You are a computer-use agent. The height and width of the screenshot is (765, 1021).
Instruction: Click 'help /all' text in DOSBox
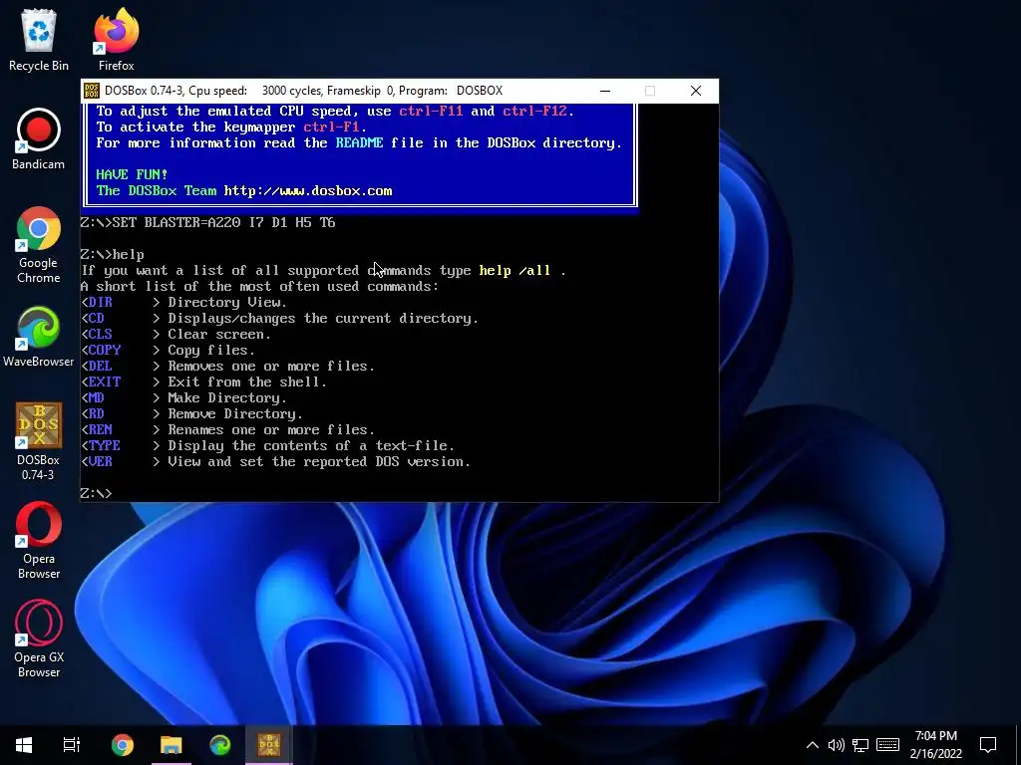pyautogui.click(x=514, y=270)
